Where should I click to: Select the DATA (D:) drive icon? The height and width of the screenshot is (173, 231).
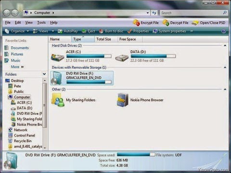pos(122,58)
